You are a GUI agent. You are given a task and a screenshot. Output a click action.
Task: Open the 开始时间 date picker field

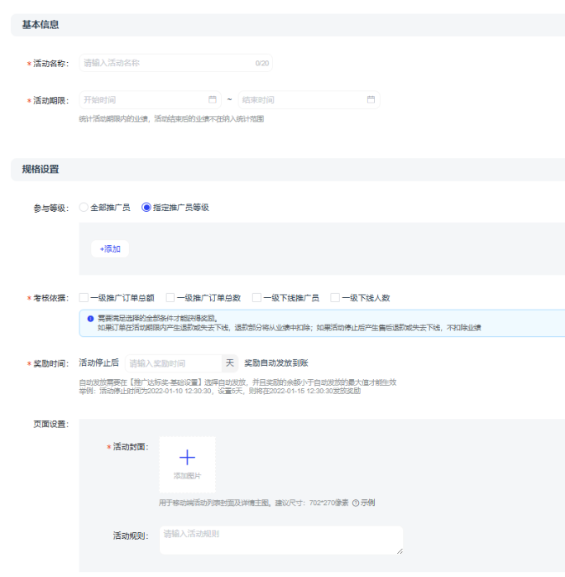(x=141, y=100)
